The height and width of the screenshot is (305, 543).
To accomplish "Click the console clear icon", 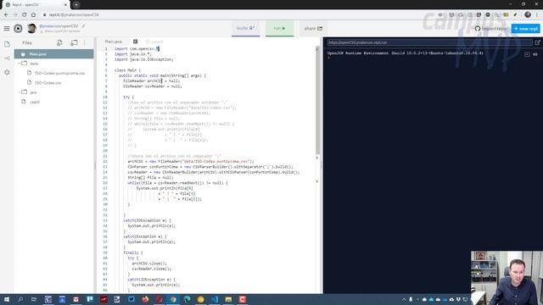I will (x=527, y=54).
